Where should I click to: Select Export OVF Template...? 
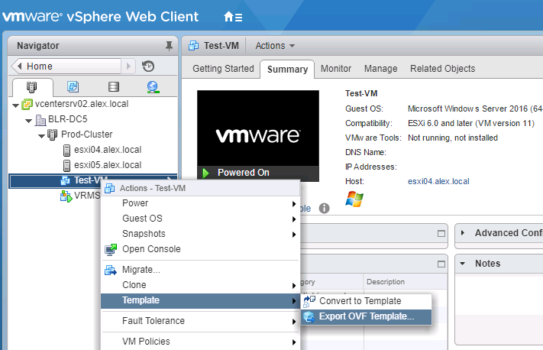(367, 316)
